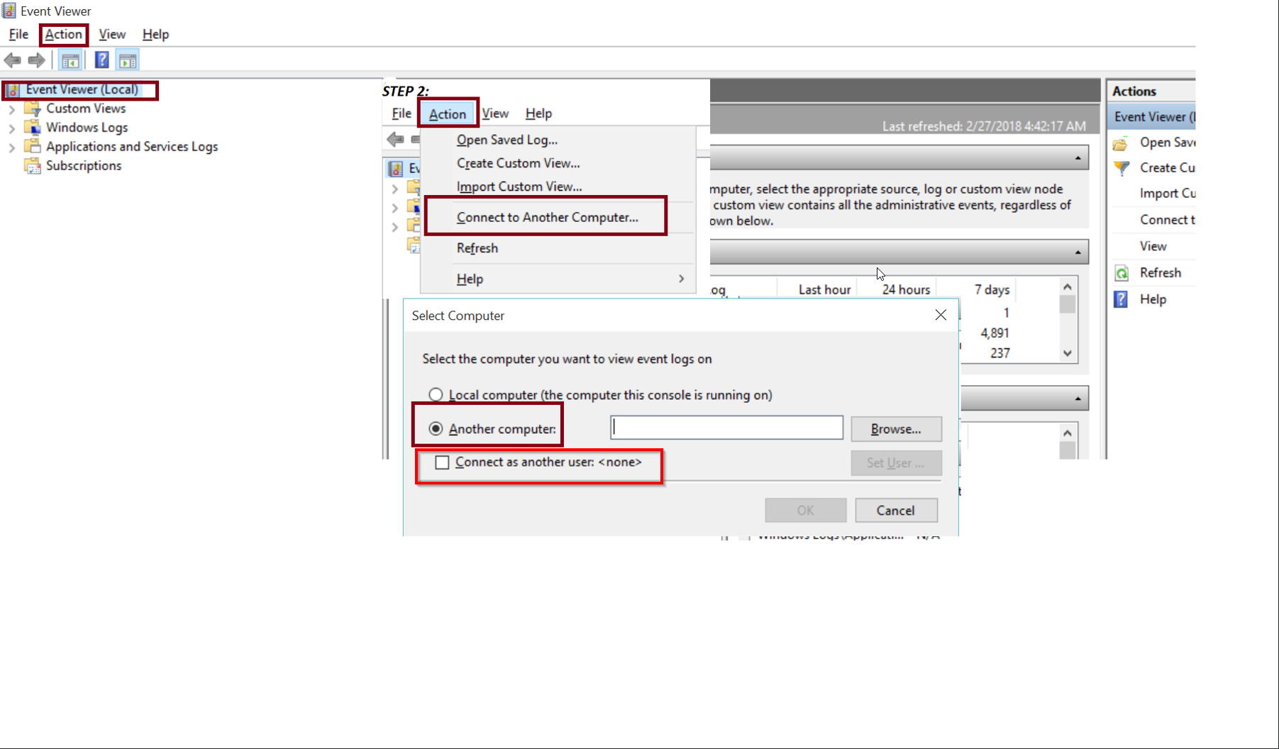Viewport: 1279px width, 749px height.
Task: Select the Another computer radio button
Action: pos(436,429)
